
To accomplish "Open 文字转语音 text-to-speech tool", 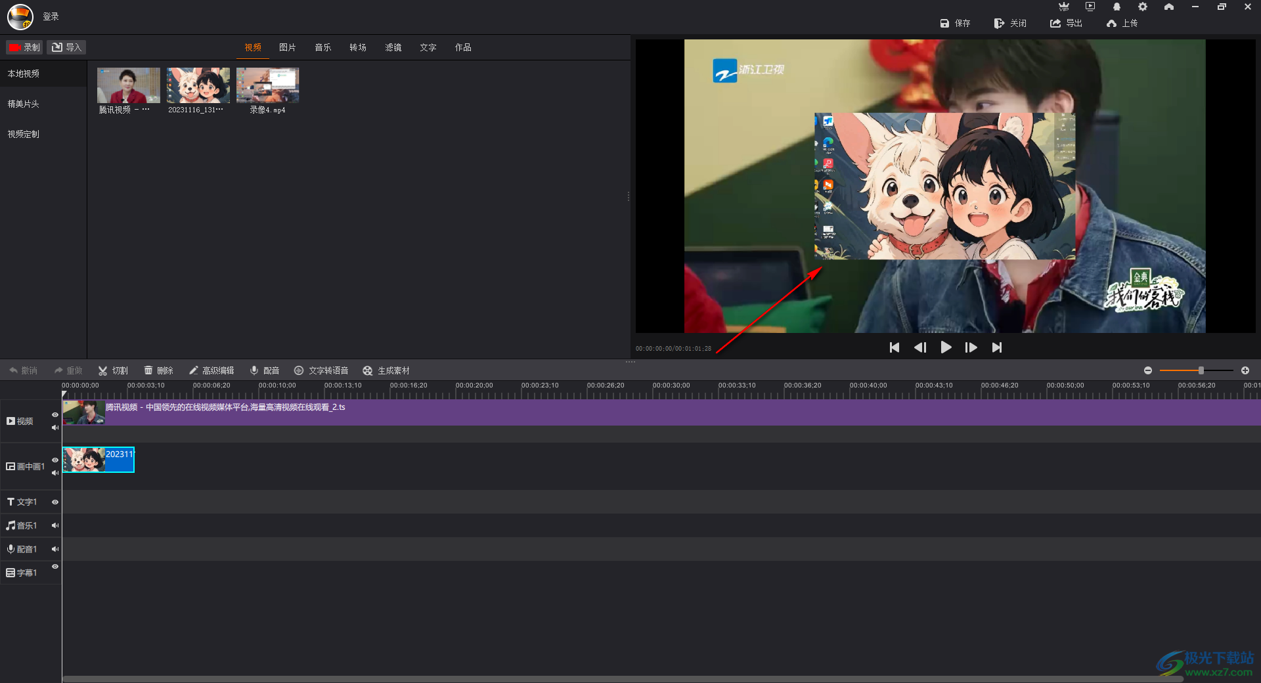I will [x=321, y=370].
